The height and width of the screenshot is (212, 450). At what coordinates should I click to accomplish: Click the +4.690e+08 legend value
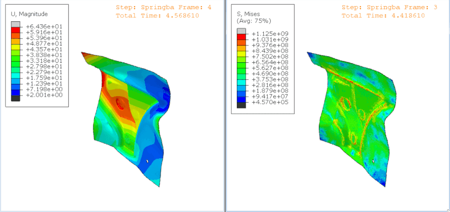[270, 74]
